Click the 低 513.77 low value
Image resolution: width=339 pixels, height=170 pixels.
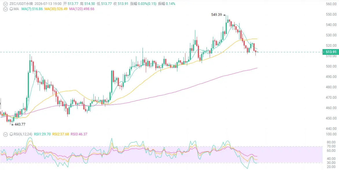[104, 4]
